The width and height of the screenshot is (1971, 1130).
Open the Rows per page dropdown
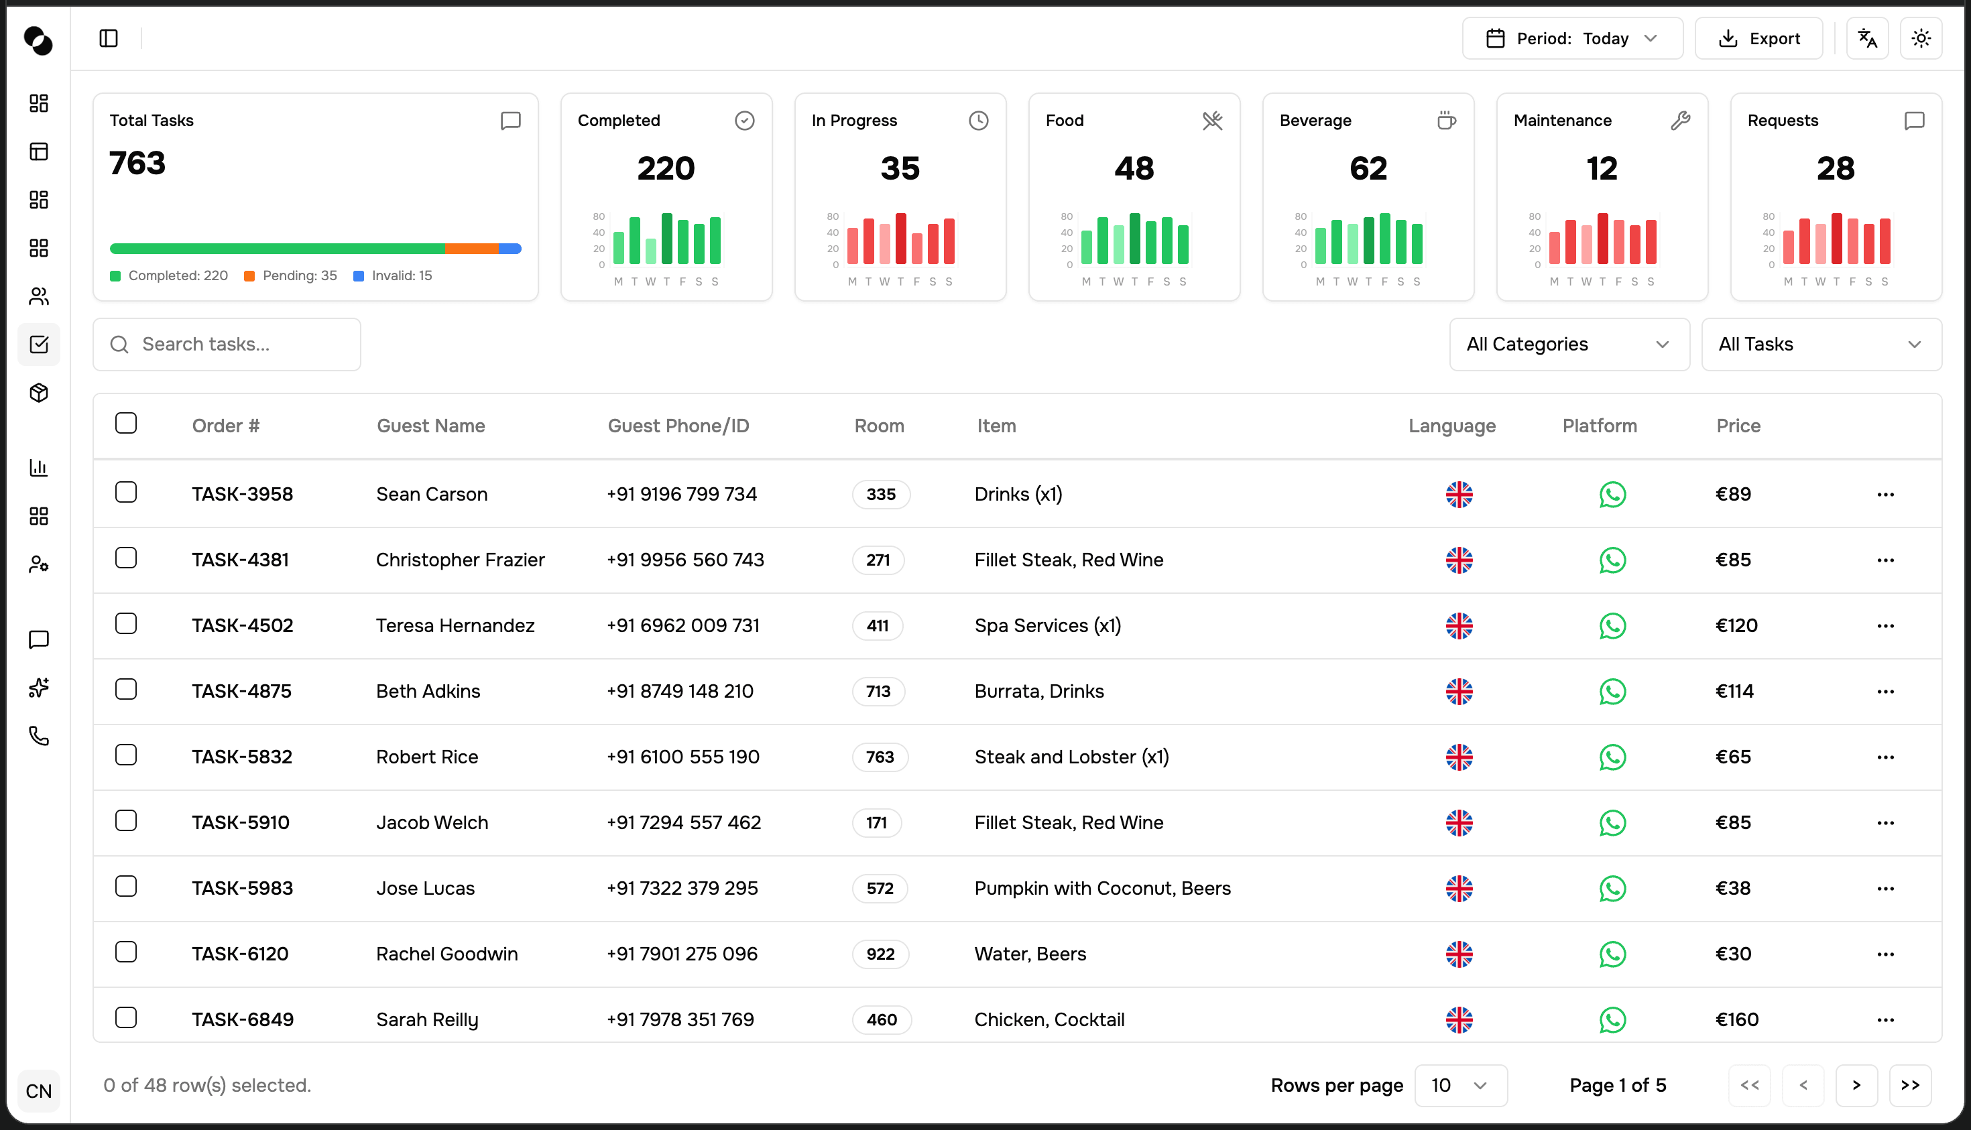pyautogui.click(x=1460, y=1085)
